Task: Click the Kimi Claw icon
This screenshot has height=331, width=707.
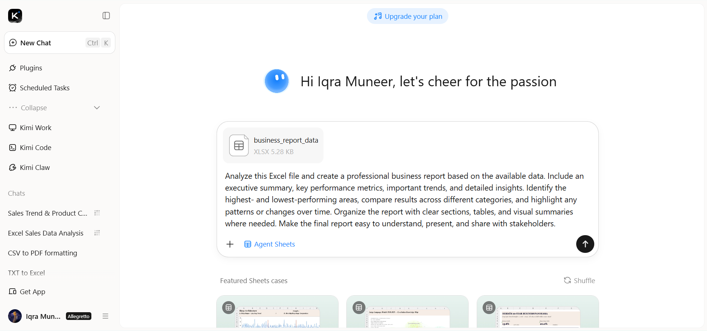Action: click(13, 167)
